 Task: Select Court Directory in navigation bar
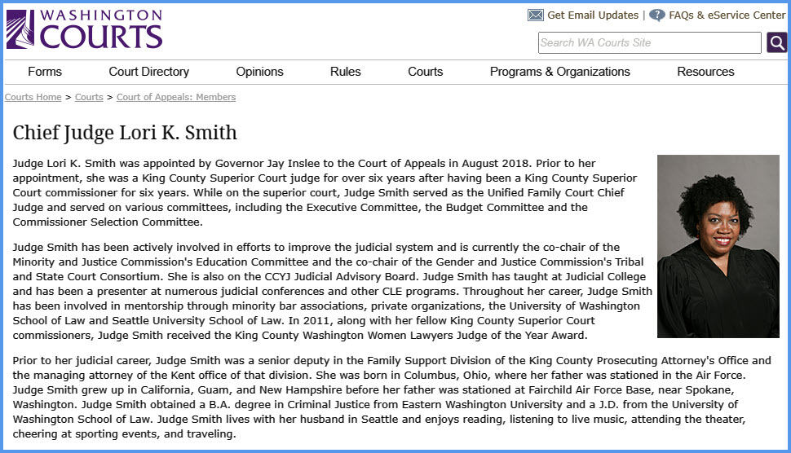point(148,72)
